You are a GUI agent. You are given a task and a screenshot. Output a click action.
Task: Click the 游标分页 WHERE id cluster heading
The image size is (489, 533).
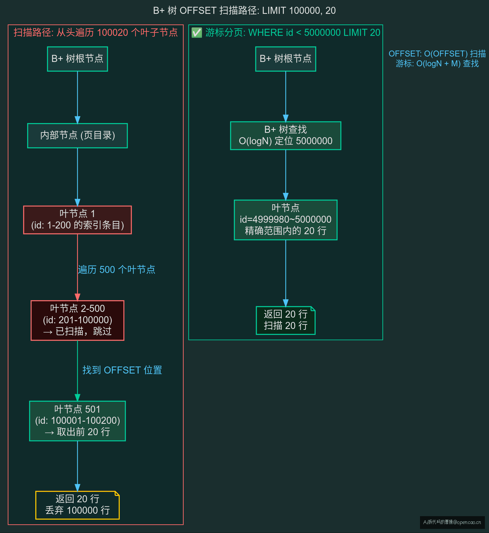[x=293, y=33]
